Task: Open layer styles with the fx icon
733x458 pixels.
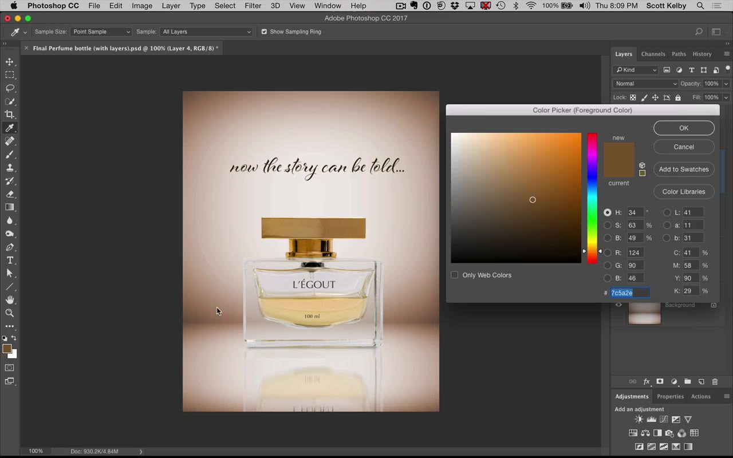Action: coord(647,381)
